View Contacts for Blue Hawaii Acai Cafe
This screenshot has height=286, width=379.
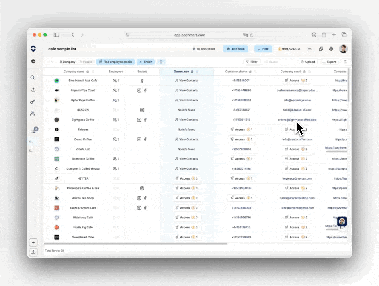click(186, 81)
